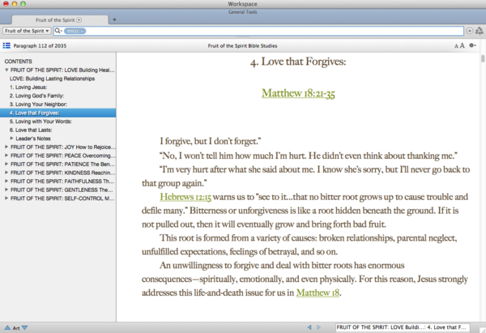Expand FRUIT OF THE SPIRIT: PATIENCE section

point(6,164)
